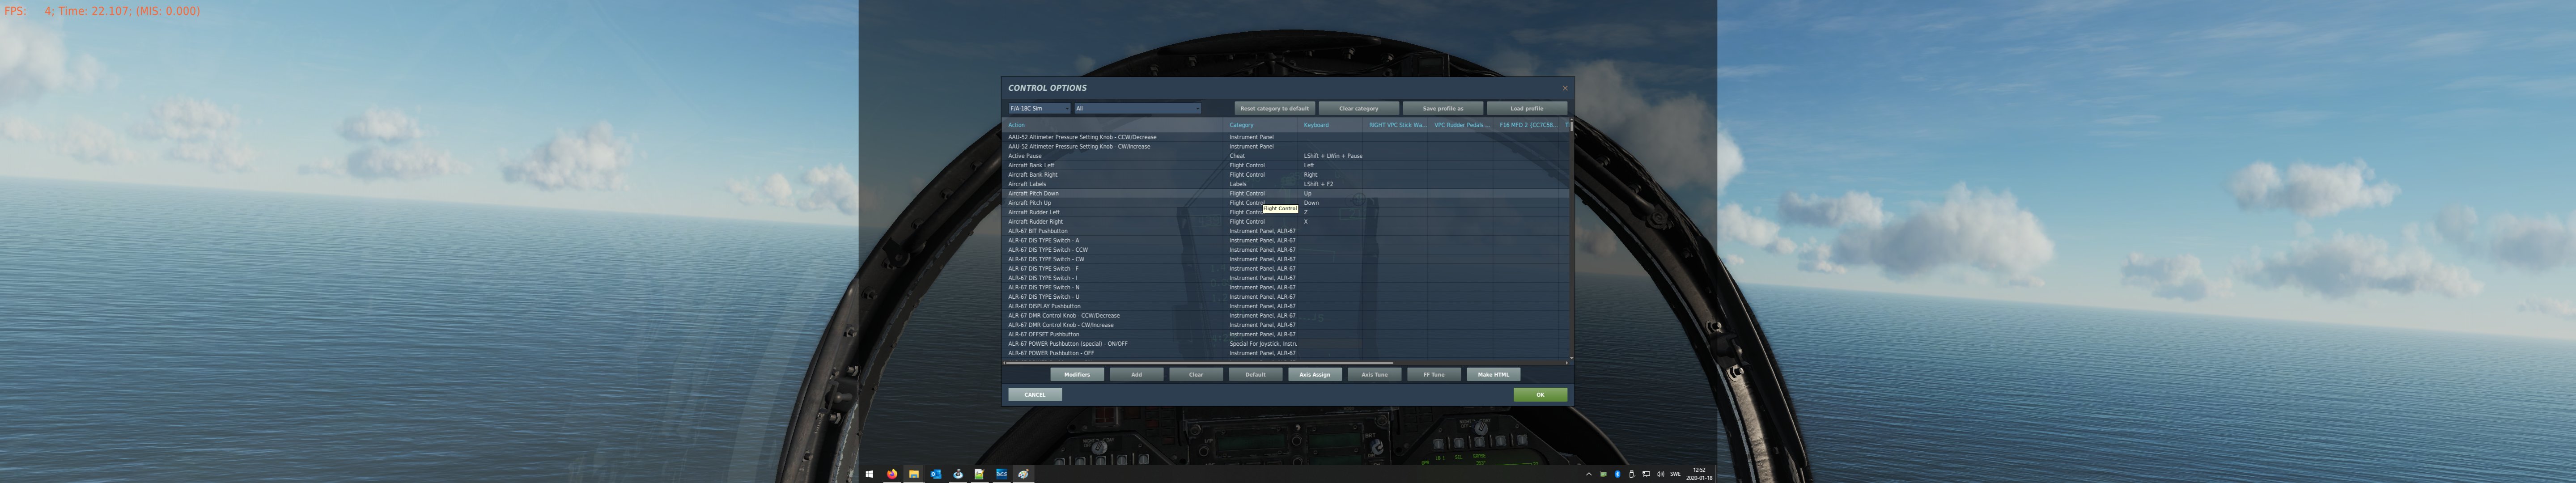Select the Aircraft Bank Left row
Viewport: 2576px width, 483px height.
[x=1284, y=165]
